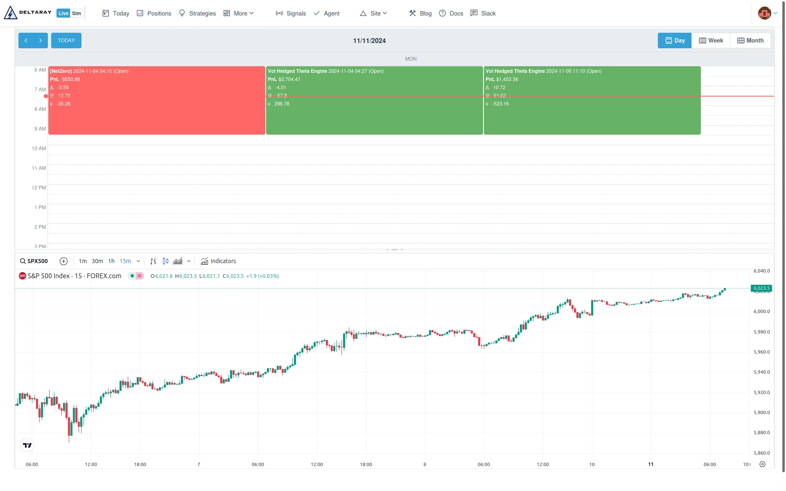This screenshot has height=491, width=786.
Task: Switch calendar to Month view
Action: click(x=750, y=41)
